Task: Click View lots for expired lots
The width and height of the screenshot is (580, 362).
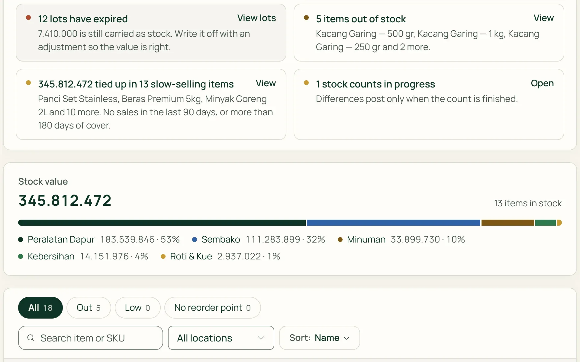Action: click(x=256, y=18)
